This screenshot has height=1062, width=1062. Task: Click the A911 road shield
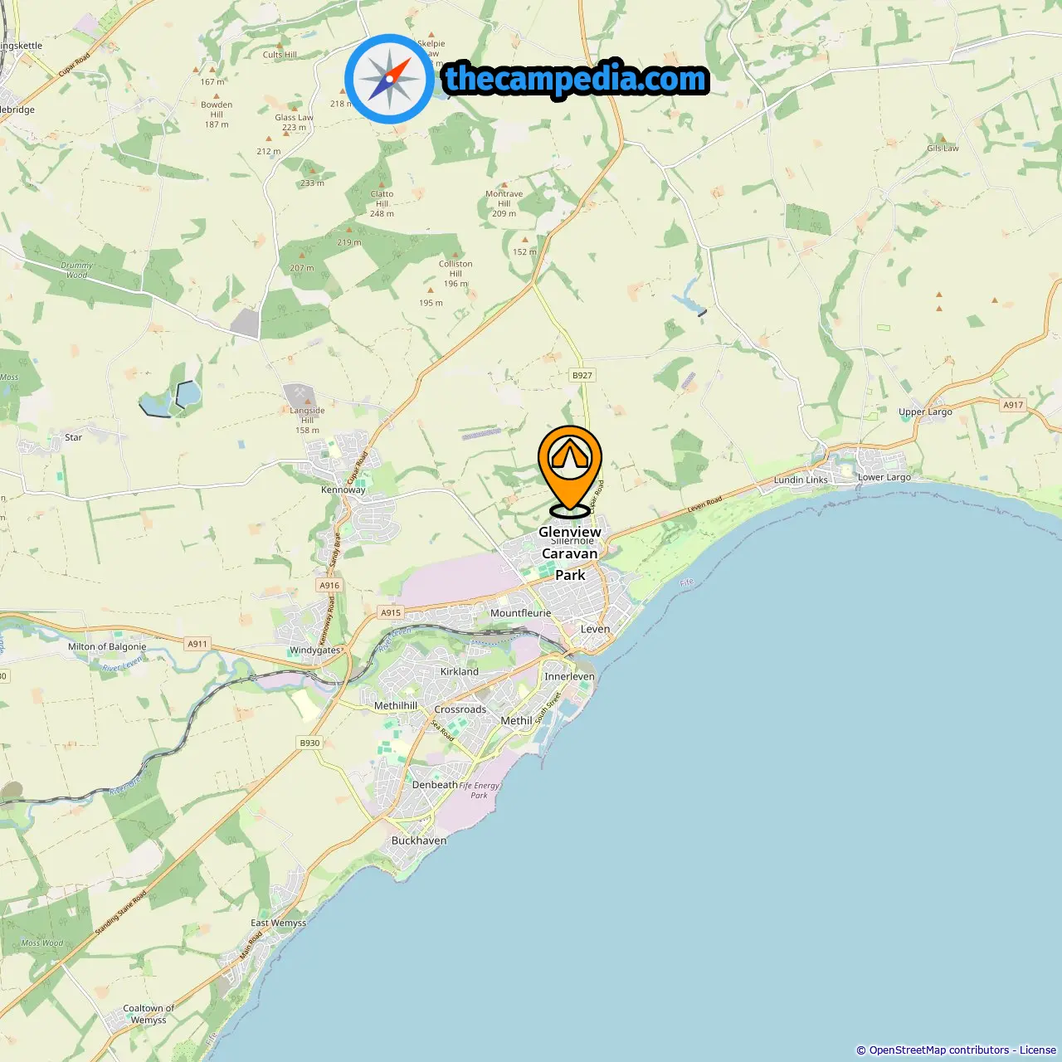[x=197, y=644]
